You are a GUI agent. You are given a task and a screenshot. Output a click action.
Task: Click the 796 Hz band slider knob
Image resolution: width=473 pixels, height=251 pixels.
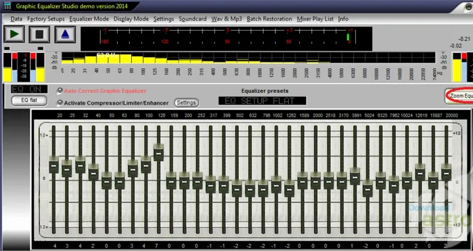point(263,189)
